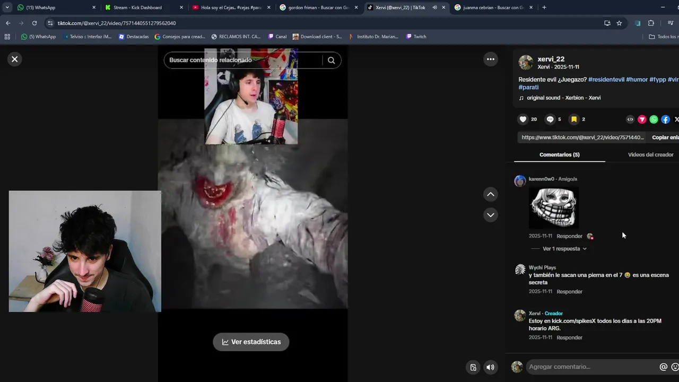The image size is (679, 382).
Task: Open karenn0w0 commenter avatar
Action: click(x=520, y=181)
